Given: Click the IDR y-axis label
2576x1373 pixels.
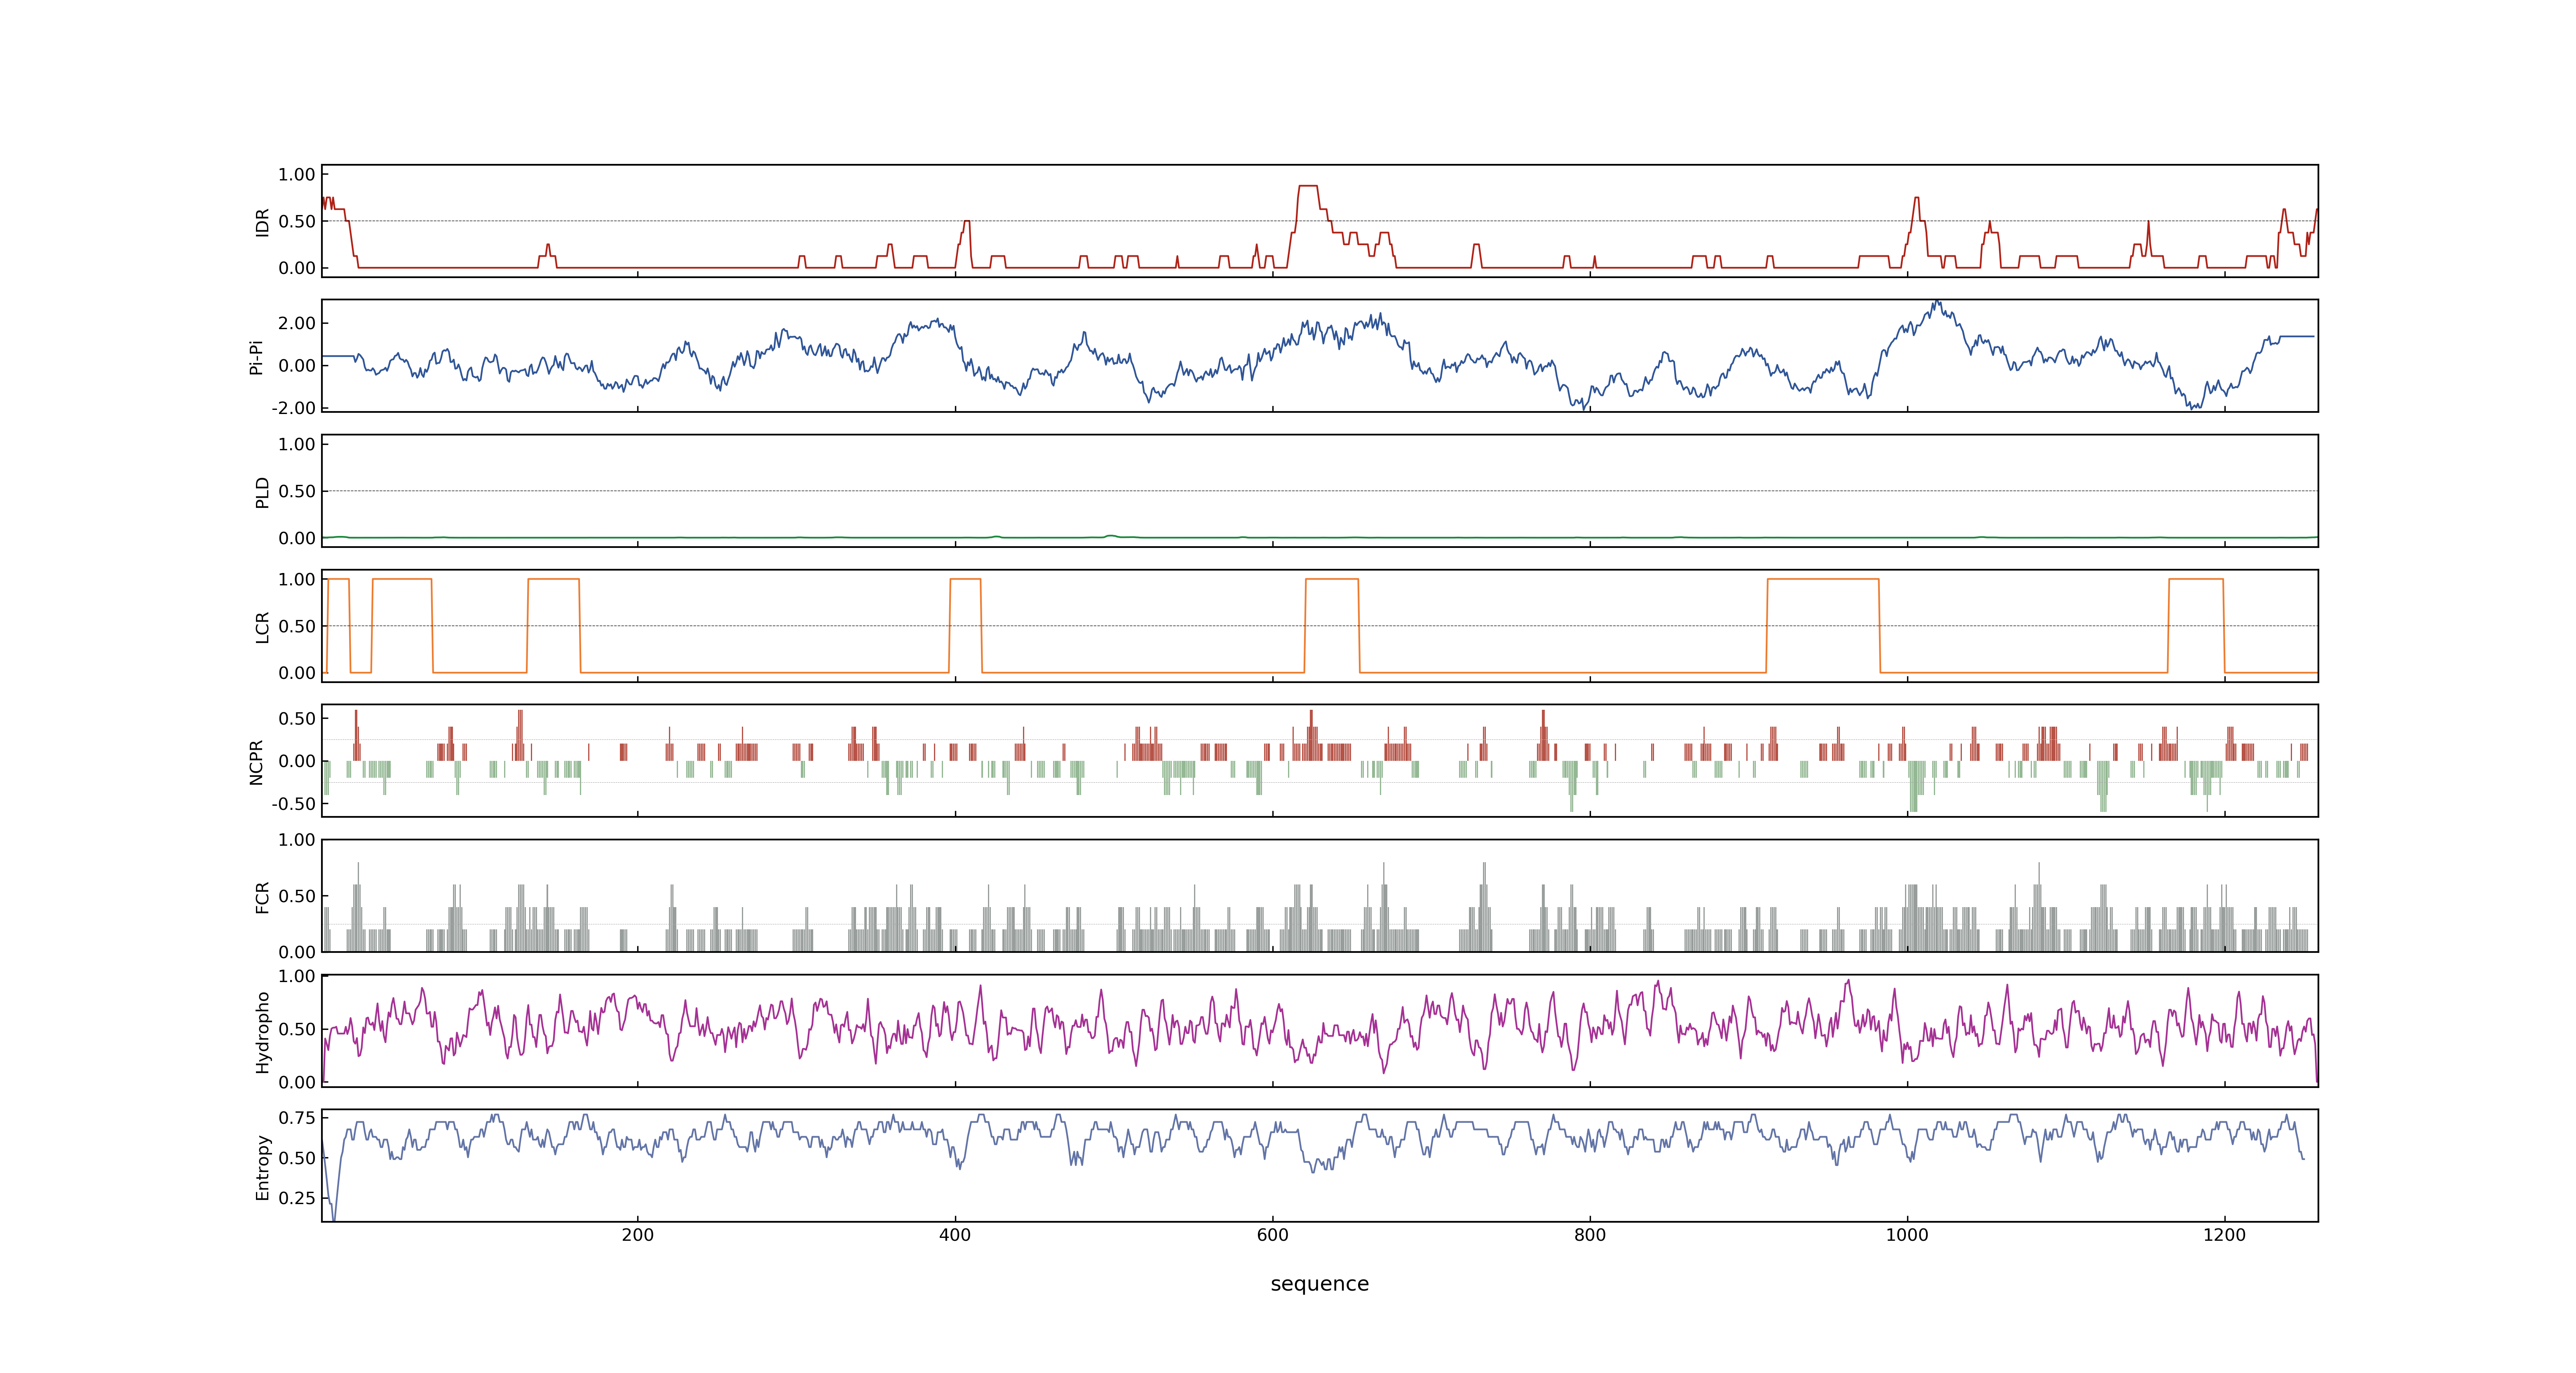Looking at the screenshot, I should [263, 222].
